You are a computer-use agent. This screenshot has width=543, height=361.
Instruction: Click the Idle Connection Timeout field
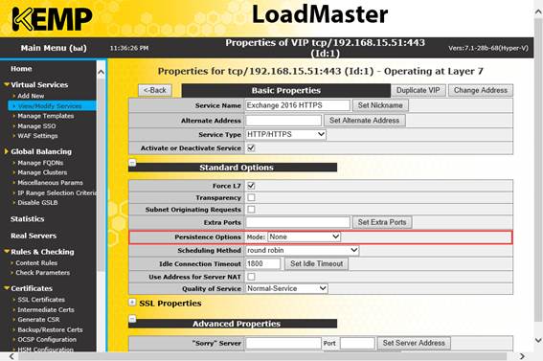pos(262,263)
